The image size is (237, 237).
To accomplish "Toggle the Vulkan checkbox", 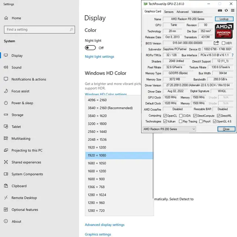I will point(165,121).
